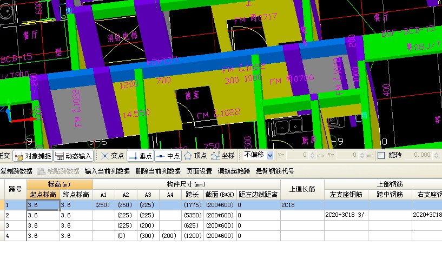Click row 1 A1 cell (250)
Screen dimensions: 442x259
103,205
